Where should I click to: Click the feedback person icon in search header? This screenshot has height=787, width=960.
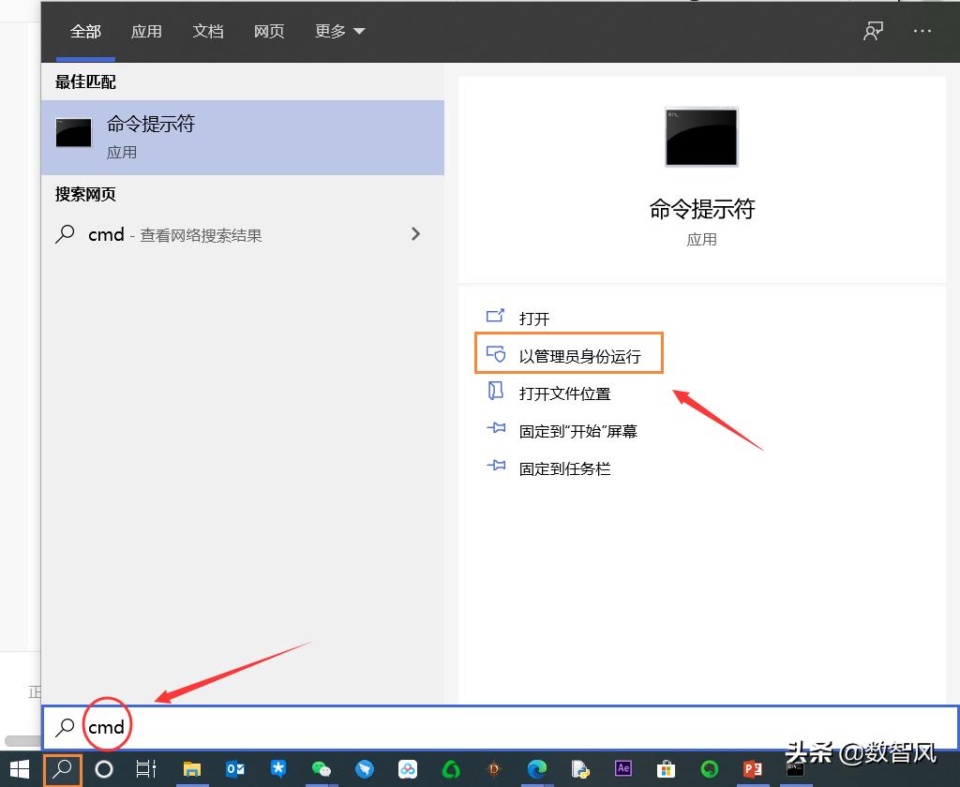873,31
